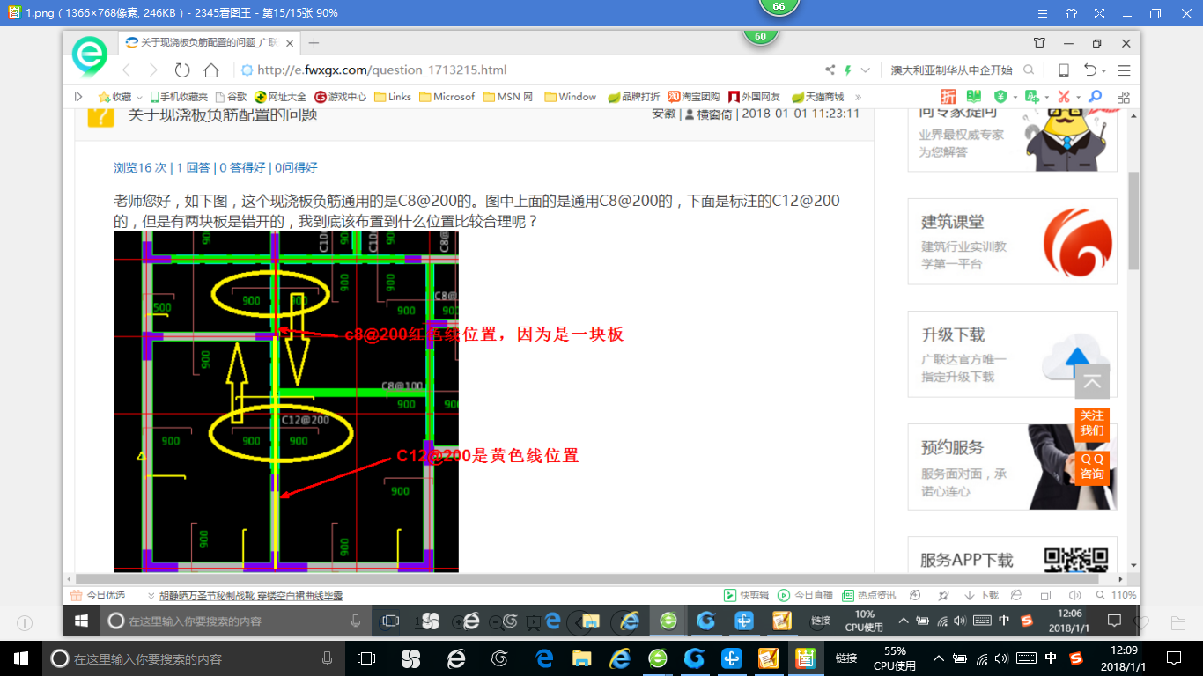Image resolution: width=1203 pixels, height=676 pixels.
Task: Click the phone icon in the browser toolbar
Action: point(1064,70)
